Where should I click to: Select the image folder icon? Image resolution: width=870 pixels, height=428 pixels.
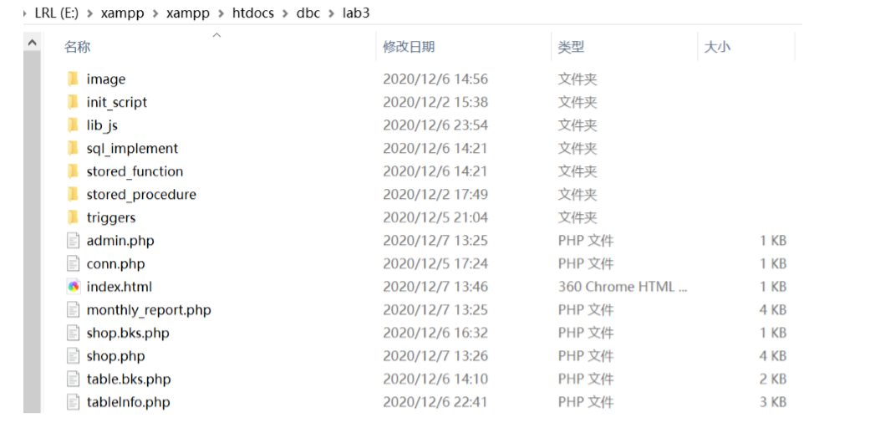pyautogui.click(x=74, y=79)
